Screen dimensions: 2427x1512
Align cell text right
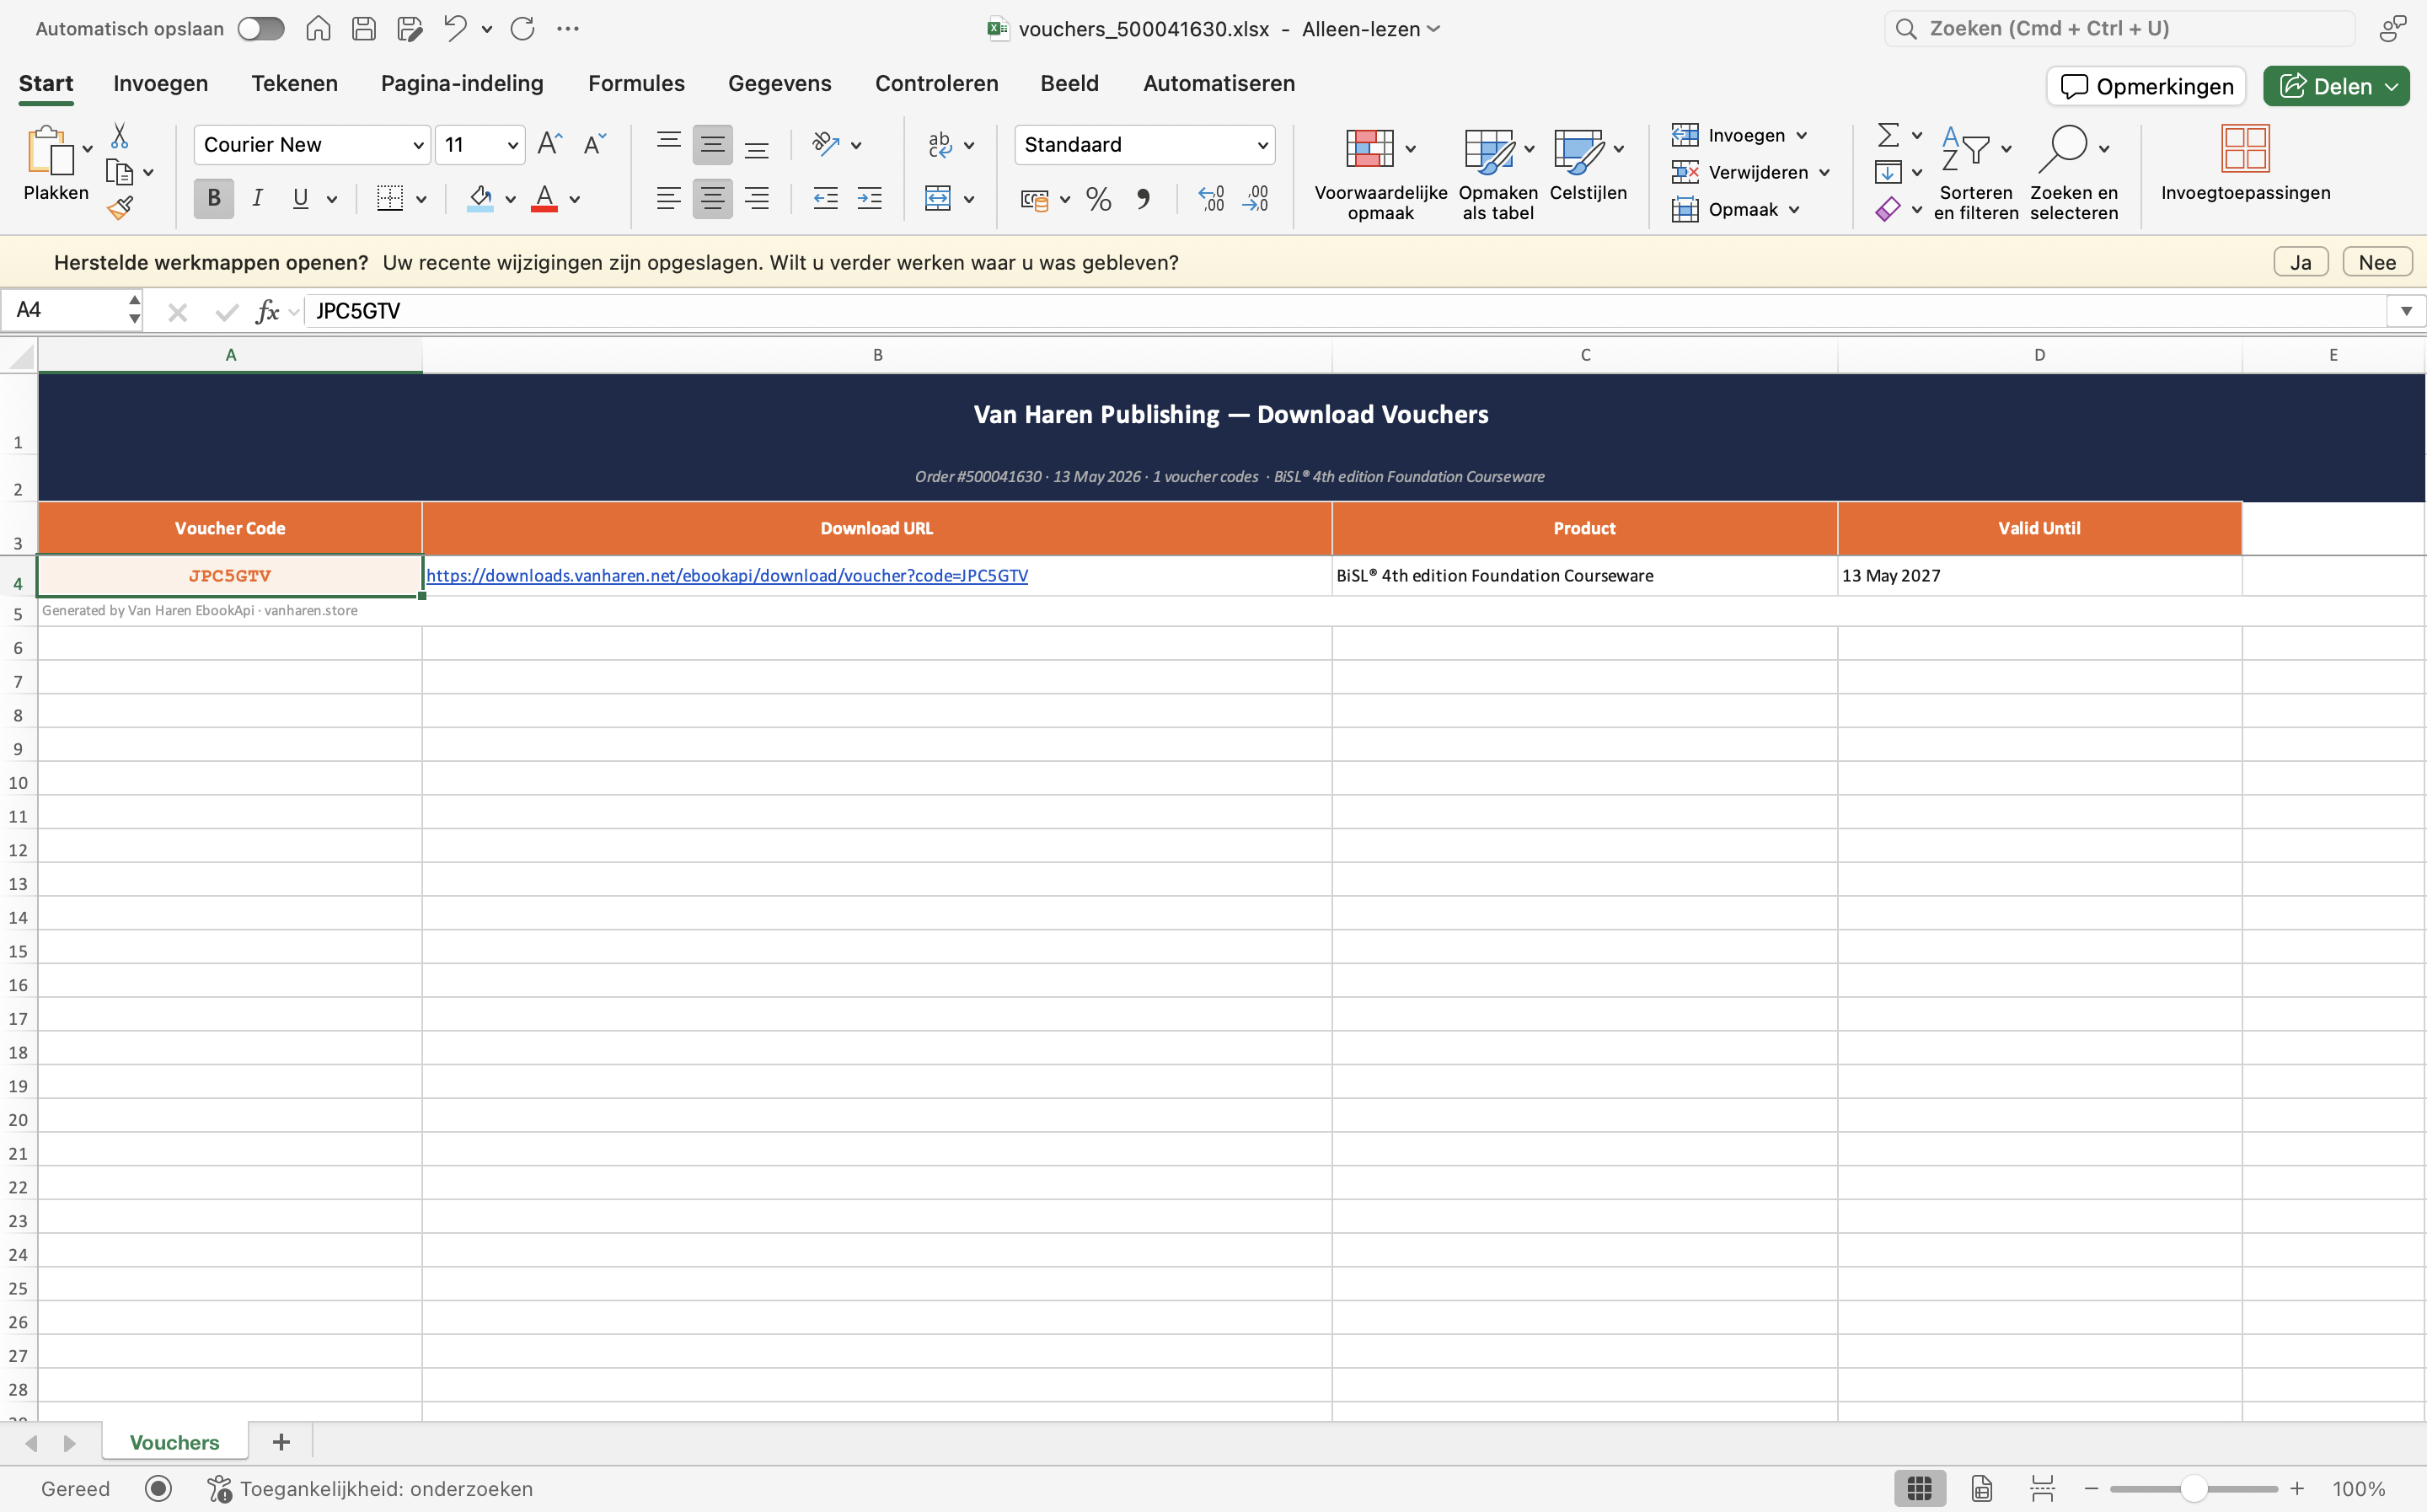pos(757,199)
